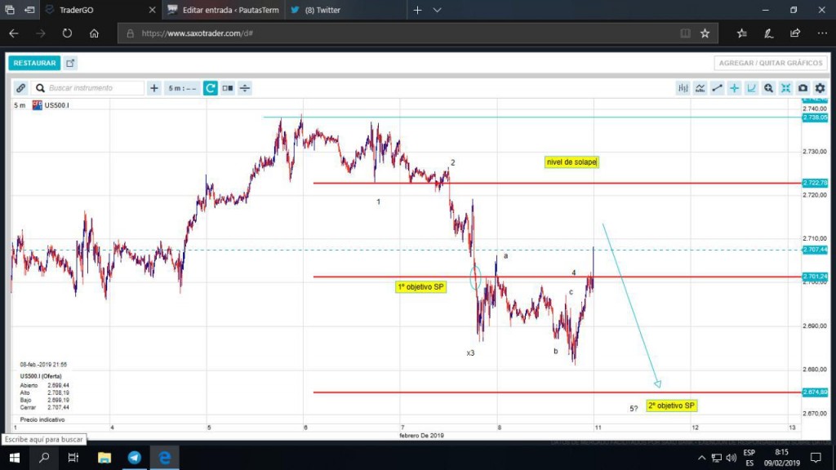Click the pop-out window icon next to RESTAURAR
Screen dimensions: 836x470
(70, 63)
